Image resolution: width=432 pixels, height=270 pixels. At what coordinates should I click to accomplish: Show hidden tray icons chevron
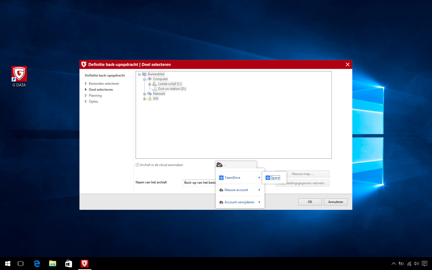click(x=393, y=264)
